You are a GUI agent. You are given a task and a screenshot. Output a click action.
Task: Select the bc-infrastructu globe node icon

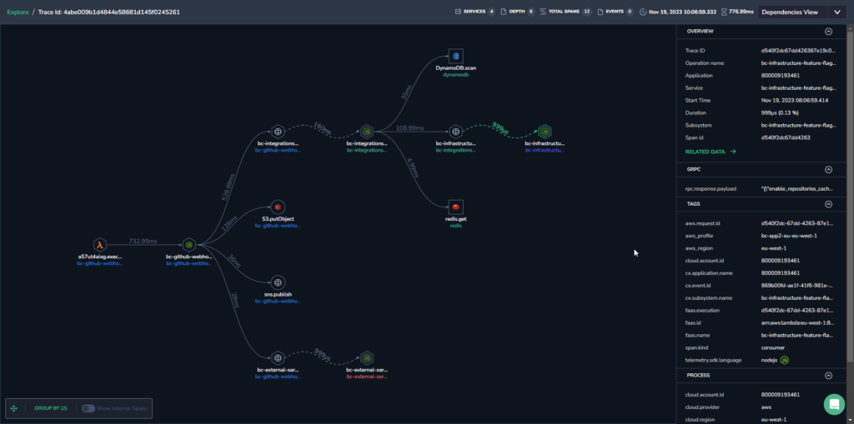pyautogui.click(x=456, y=131)
